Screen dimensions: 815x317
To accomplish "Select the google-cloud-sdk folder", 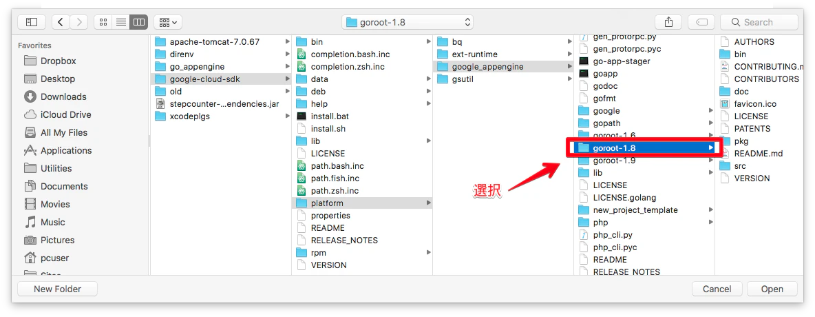I will (x=222, y=79).
